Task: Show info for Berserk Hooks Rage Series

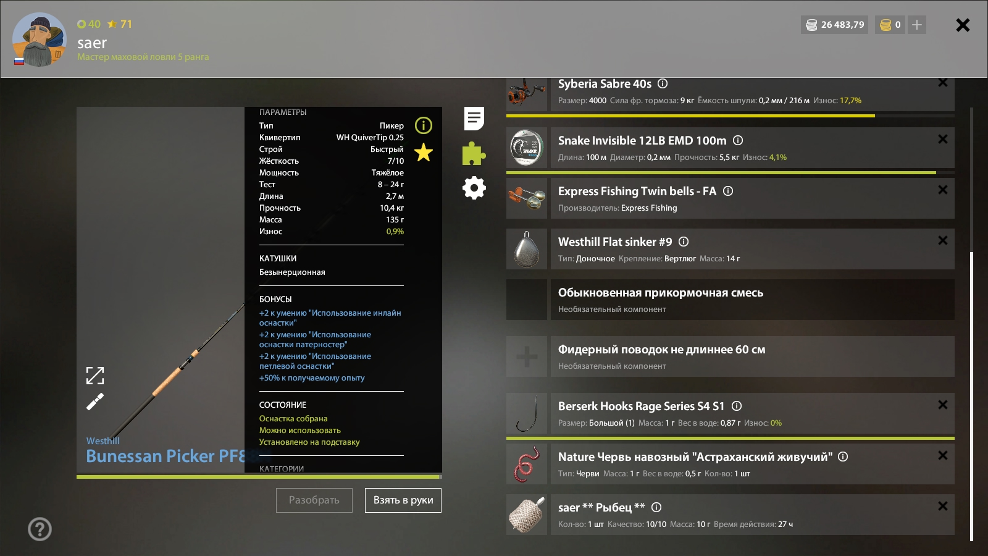Action: [x=737, y=406]
